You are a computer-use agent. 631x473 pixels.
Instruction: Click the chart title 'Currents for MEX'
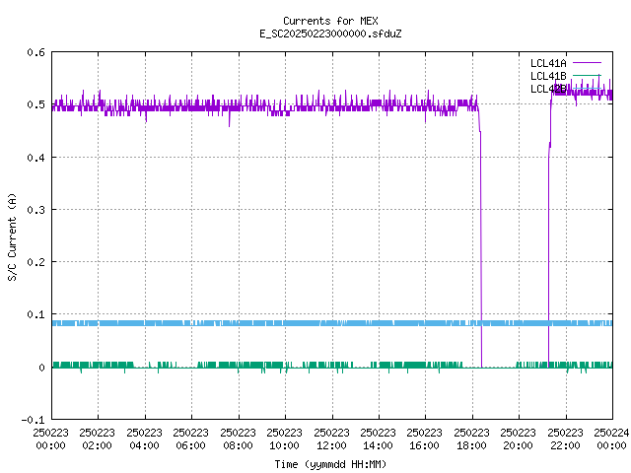pos(330,21)
